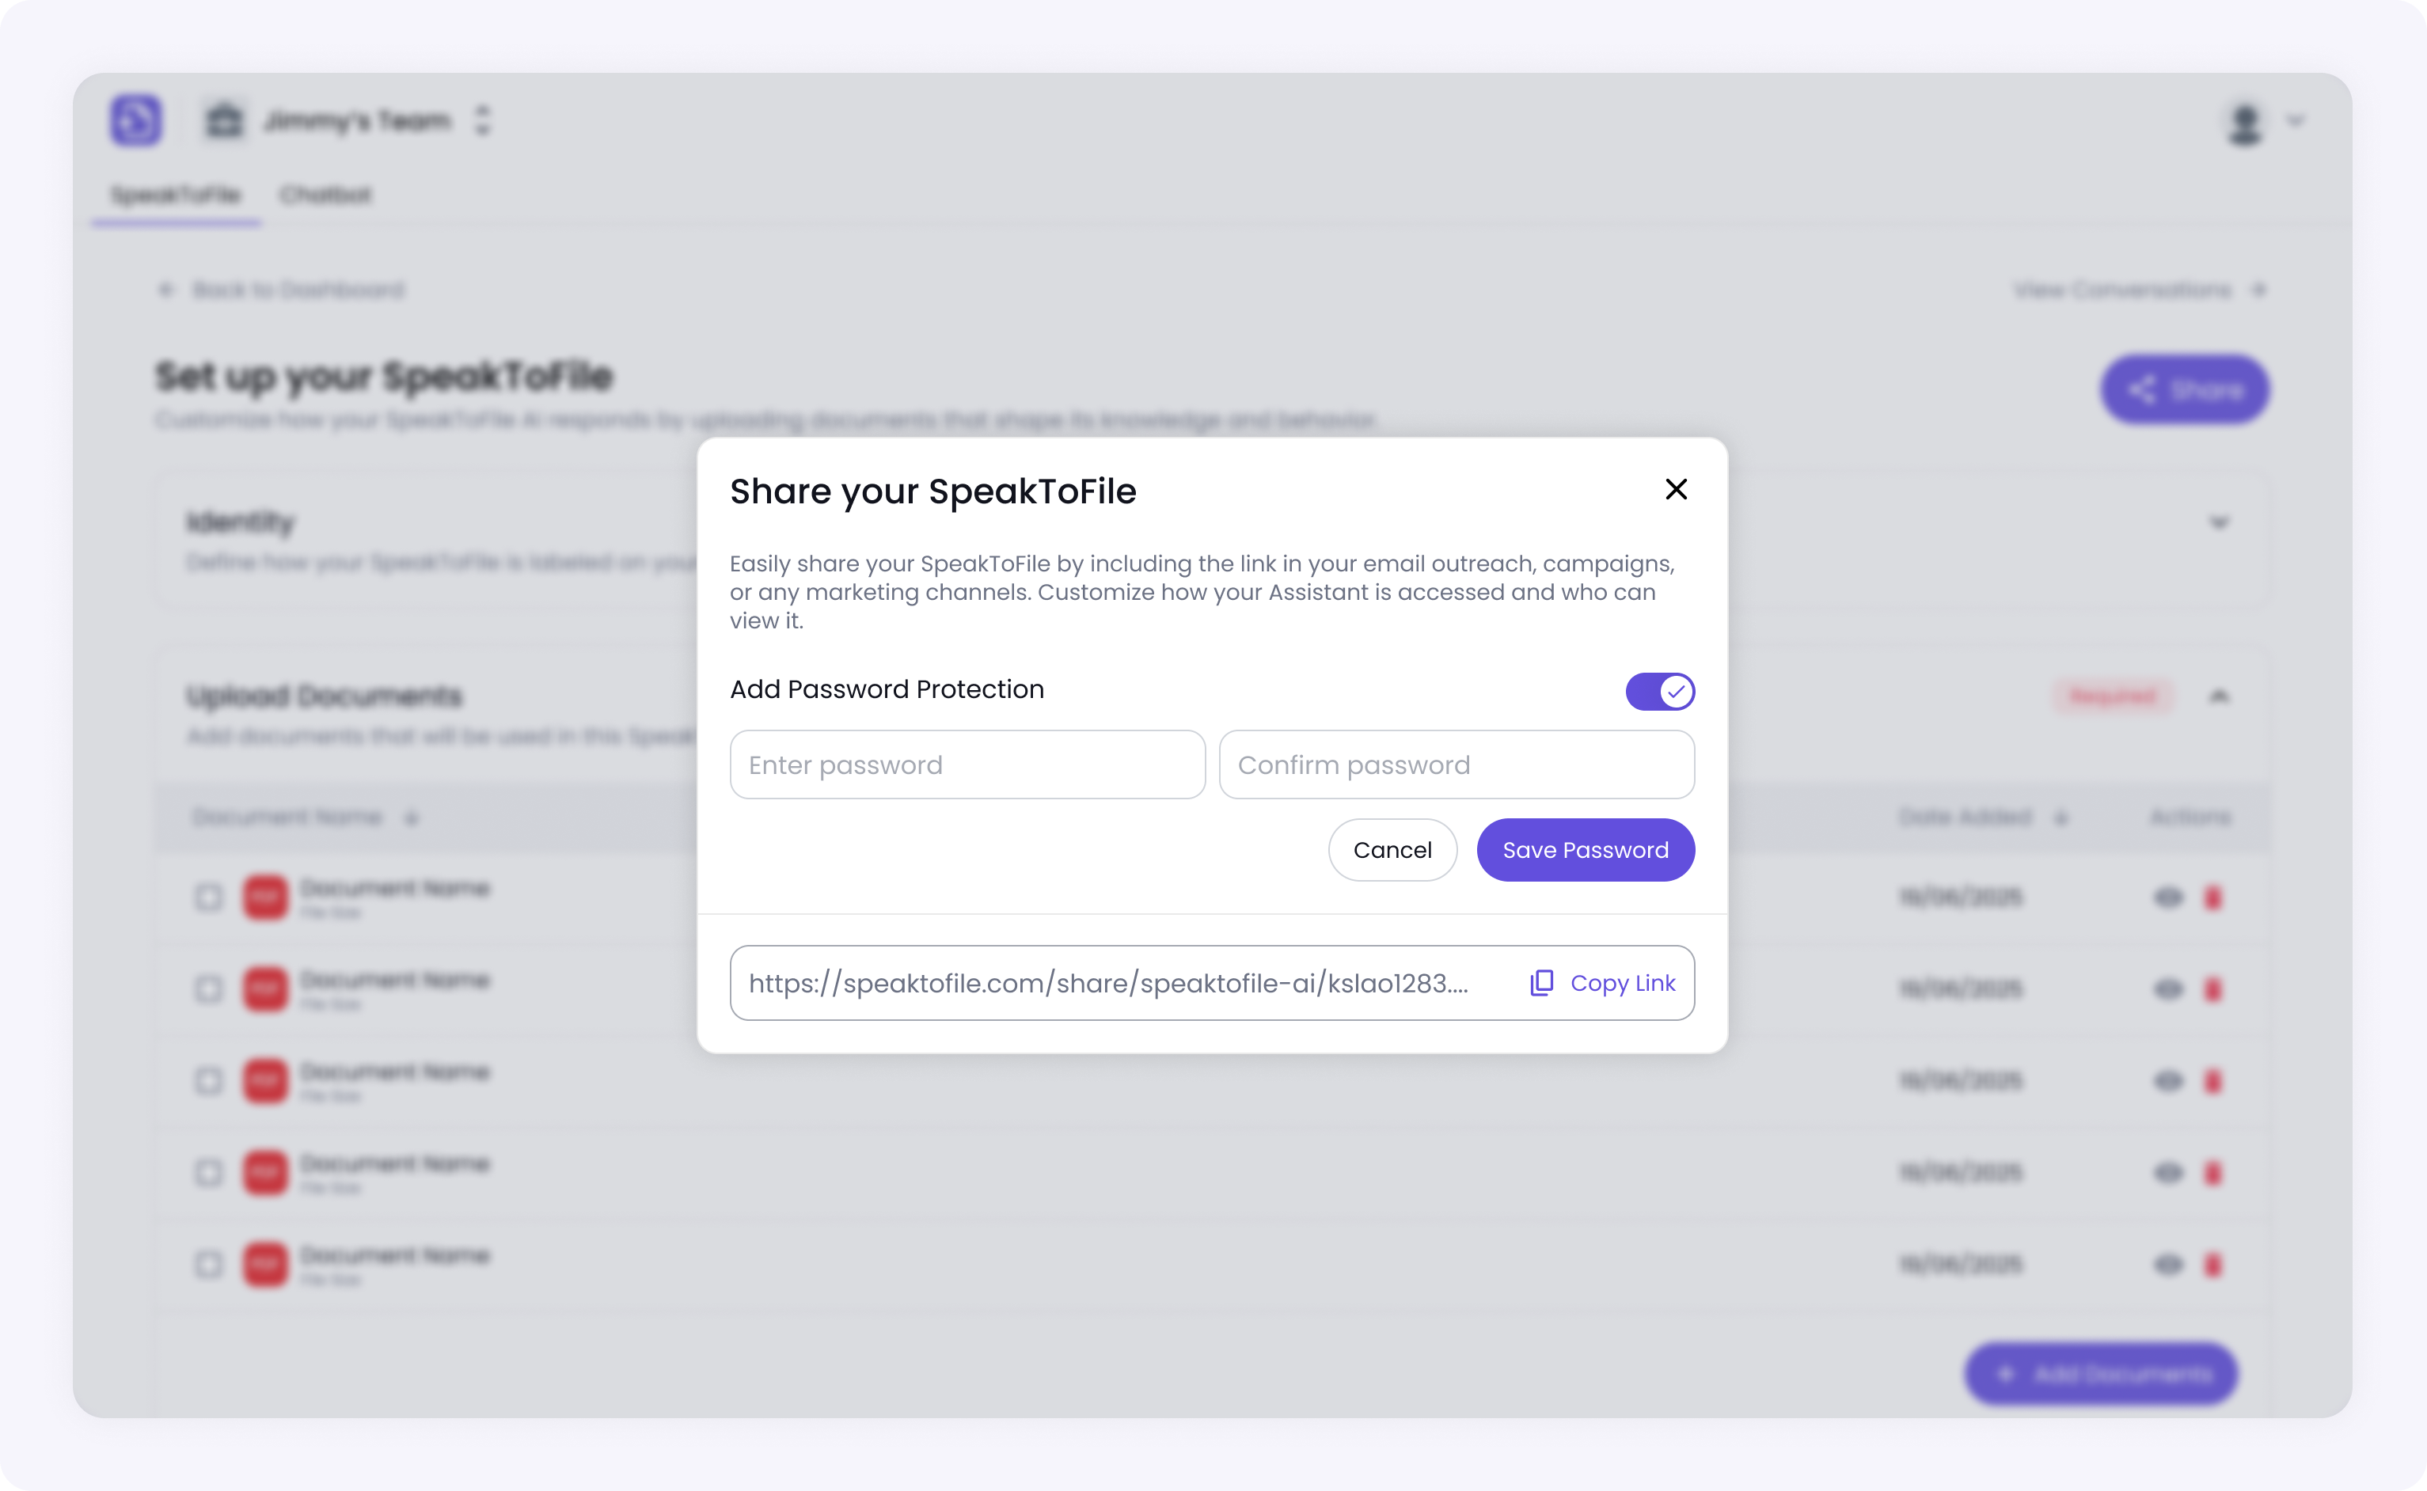Screen dimensions: 2427x1491
Task: Open the user profile avatar menu
Action: point(2246,123)
